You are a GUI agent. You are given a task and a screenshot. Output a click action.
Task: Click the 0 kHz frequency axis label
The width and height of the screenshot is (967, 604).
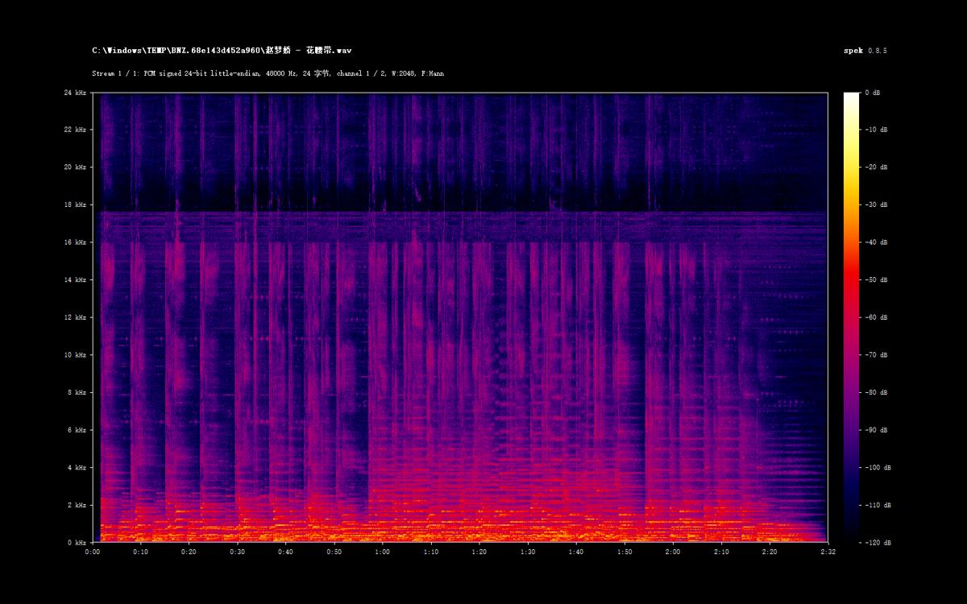pyautogui.click(x=77, y=543)
